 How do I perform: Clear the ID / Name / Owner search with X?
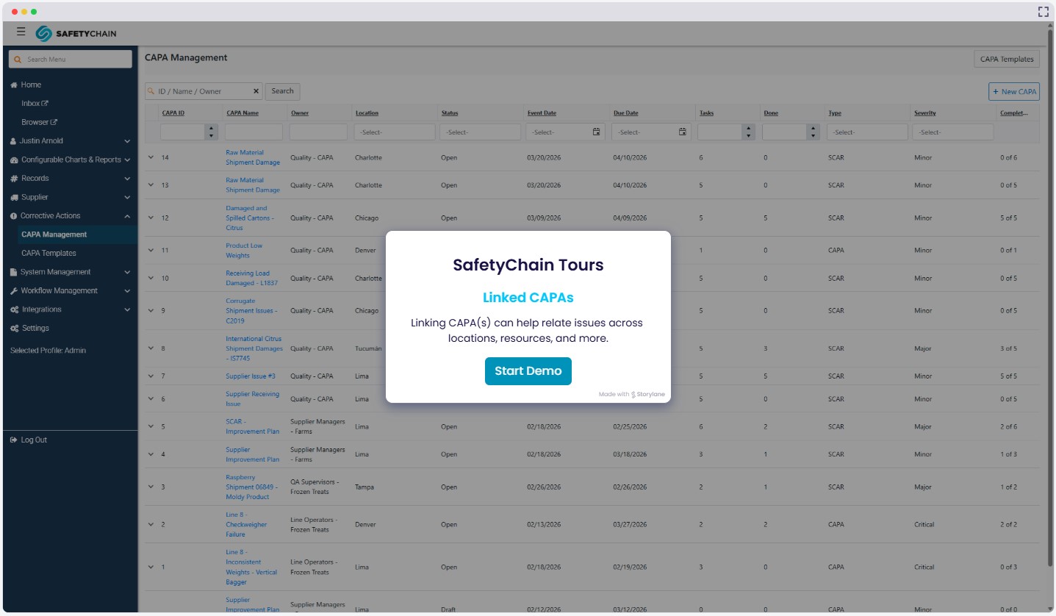pos(256,91)
